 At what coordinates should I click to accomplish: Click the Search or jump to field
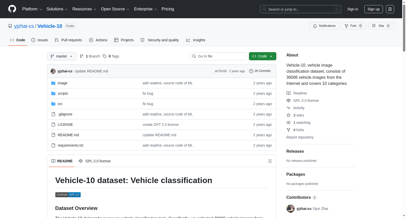point(301,9)
